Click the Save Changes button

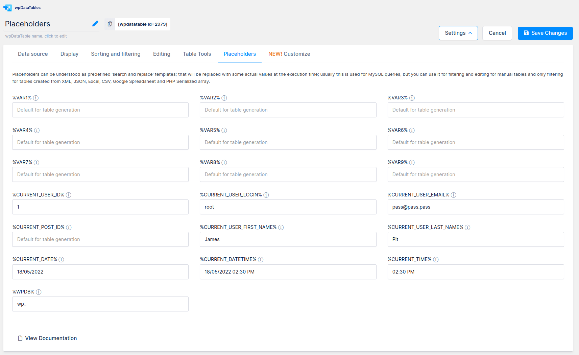coord(545,33)
